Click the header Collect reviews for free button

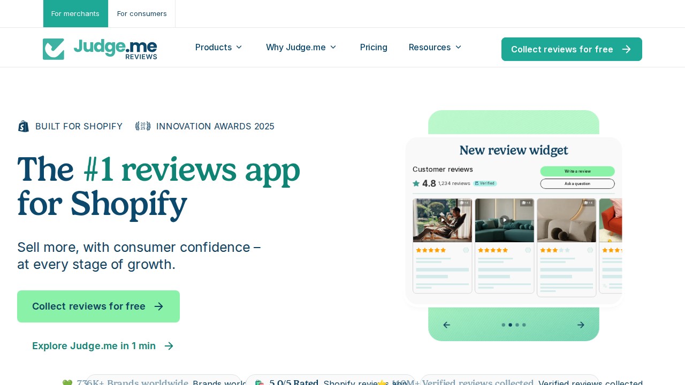coord(572,49)
